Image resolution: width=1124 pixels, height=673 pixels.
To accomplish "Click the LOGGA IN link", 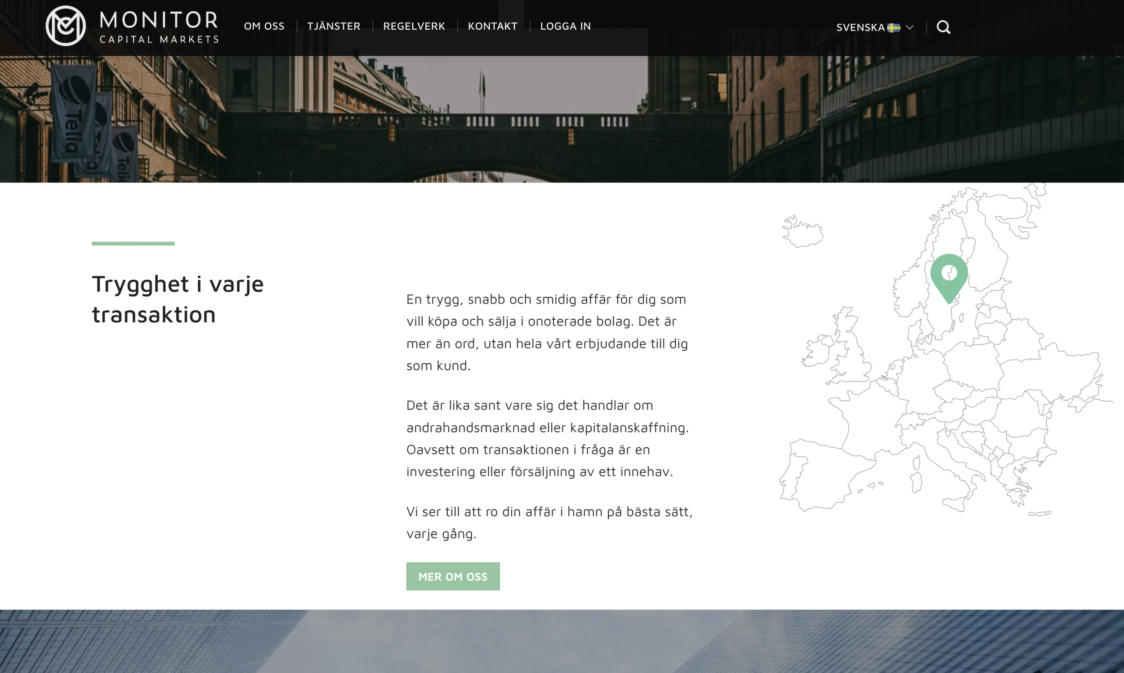I will (566, 27).
